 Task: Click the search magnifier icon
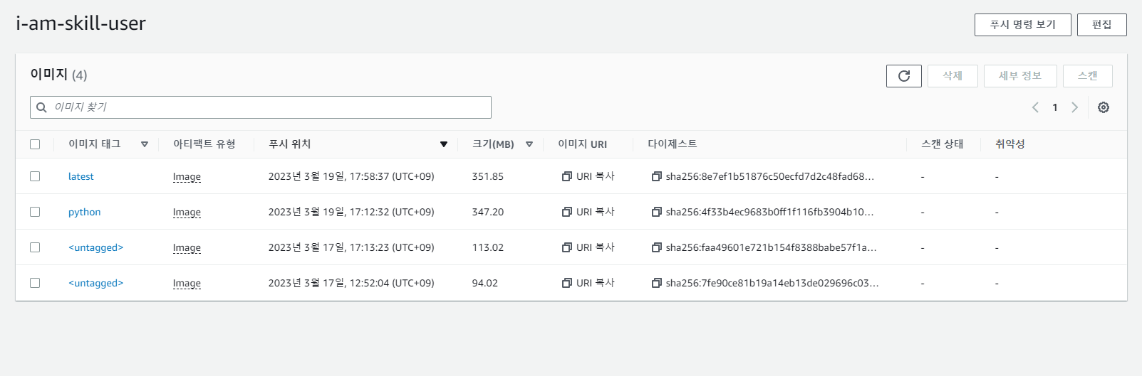(x=41, y=107)
